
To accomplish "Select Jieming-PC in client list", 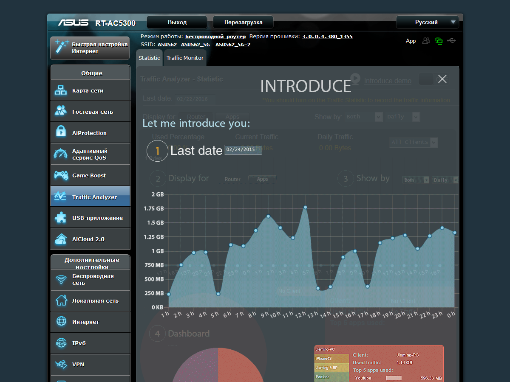I will click(331, 349).
